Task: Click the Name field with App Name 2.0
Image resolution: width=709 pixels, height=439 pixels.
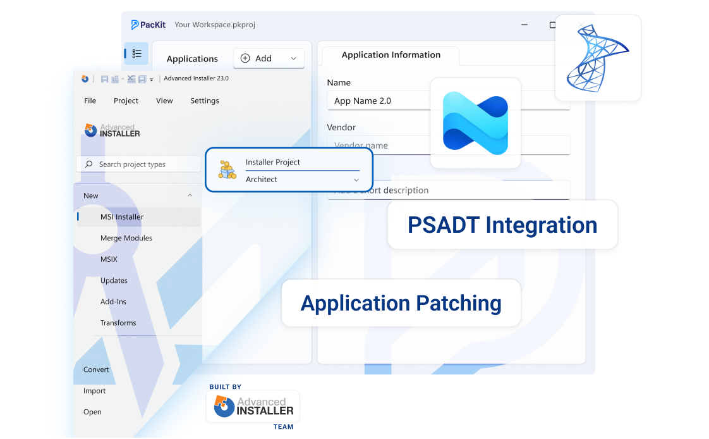Action: click(x=379, y=101)
